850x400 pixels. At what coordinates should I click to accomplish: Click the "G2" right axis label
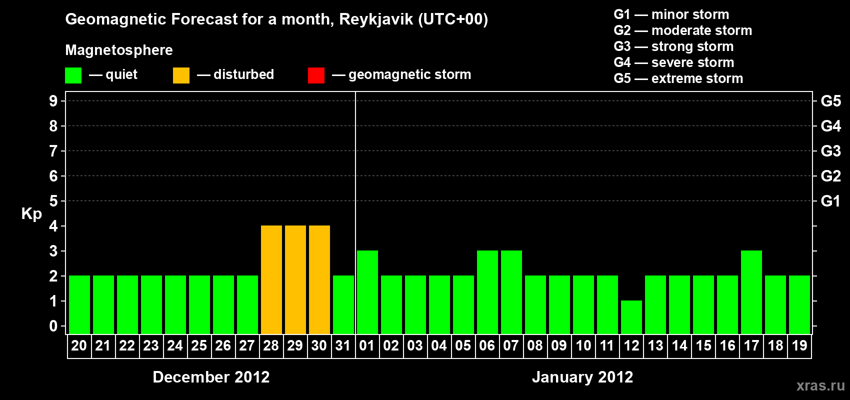coord(831,176)
